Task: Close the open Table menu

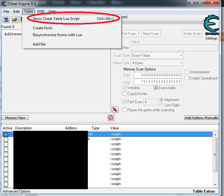Action: point(28,12)
